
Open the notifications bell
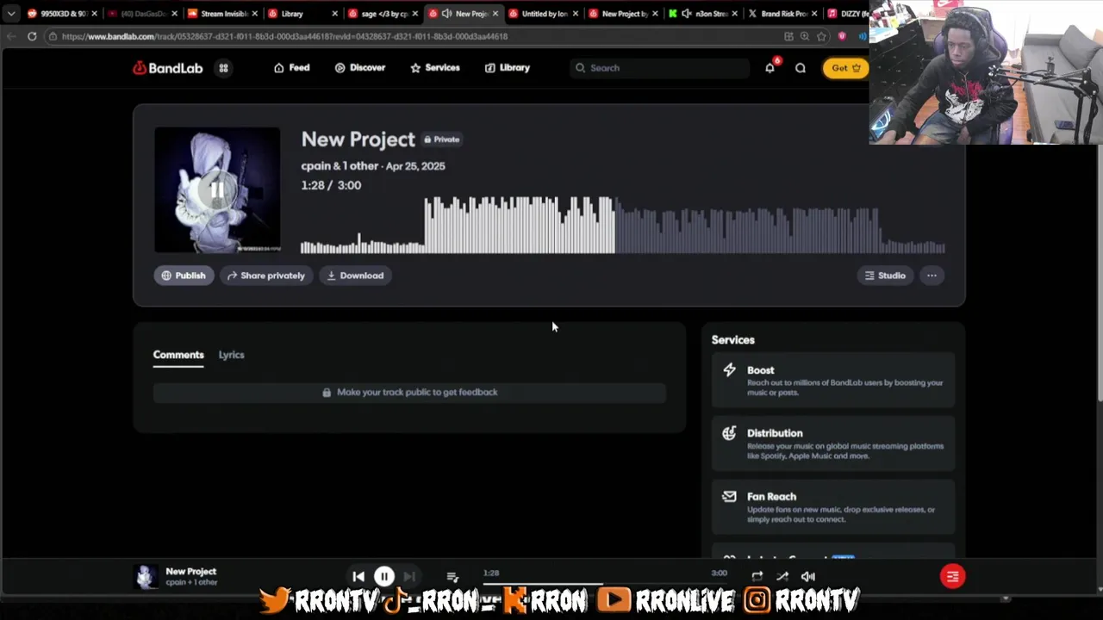coord(770,68)
